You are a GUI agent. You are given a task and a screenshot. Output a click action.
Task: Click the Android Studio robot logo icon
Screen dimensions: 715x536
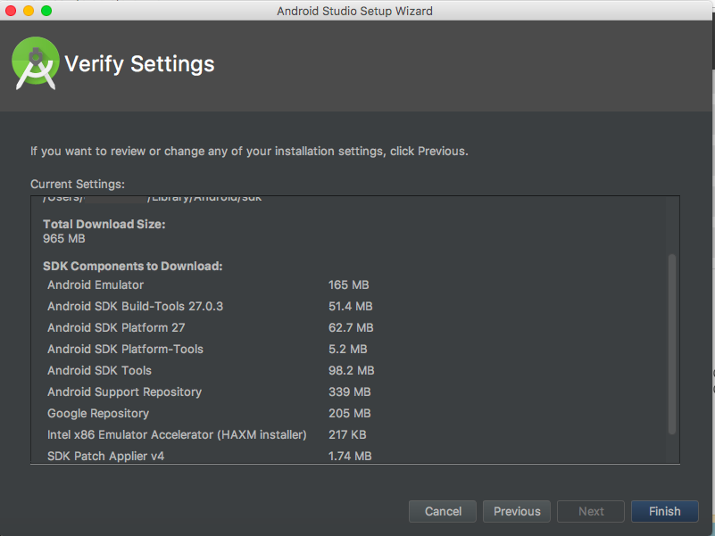(35, 62)
